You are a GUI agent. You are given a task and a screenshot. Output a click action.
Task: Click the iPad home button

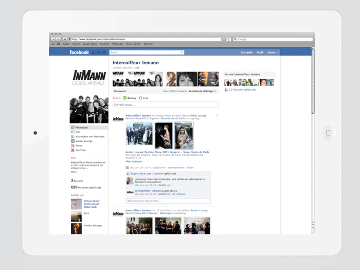pos(329,133)
